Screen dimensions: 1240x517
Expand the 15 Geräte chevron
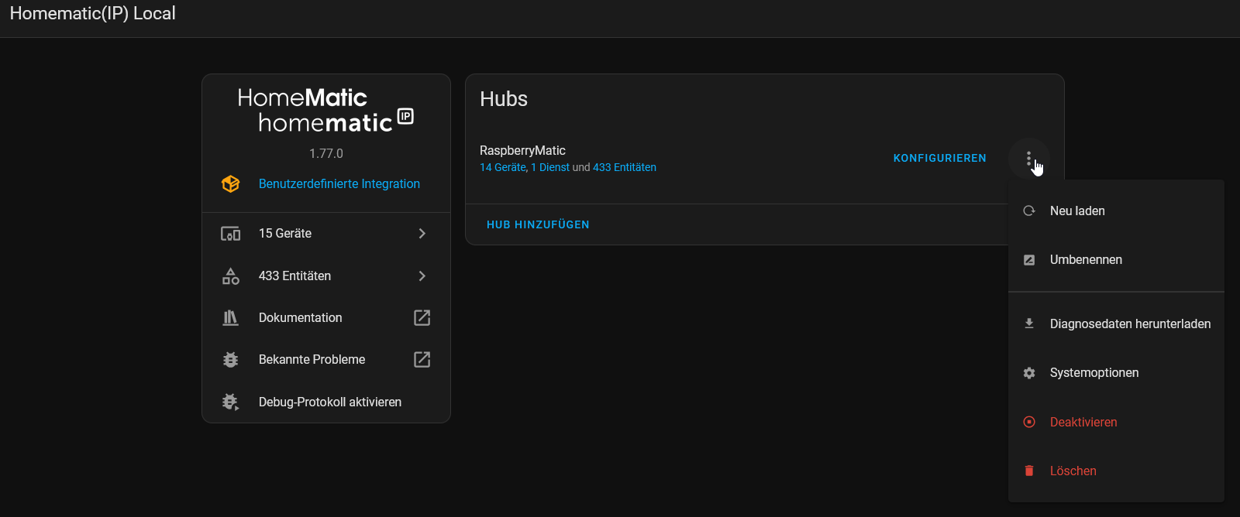422,233
